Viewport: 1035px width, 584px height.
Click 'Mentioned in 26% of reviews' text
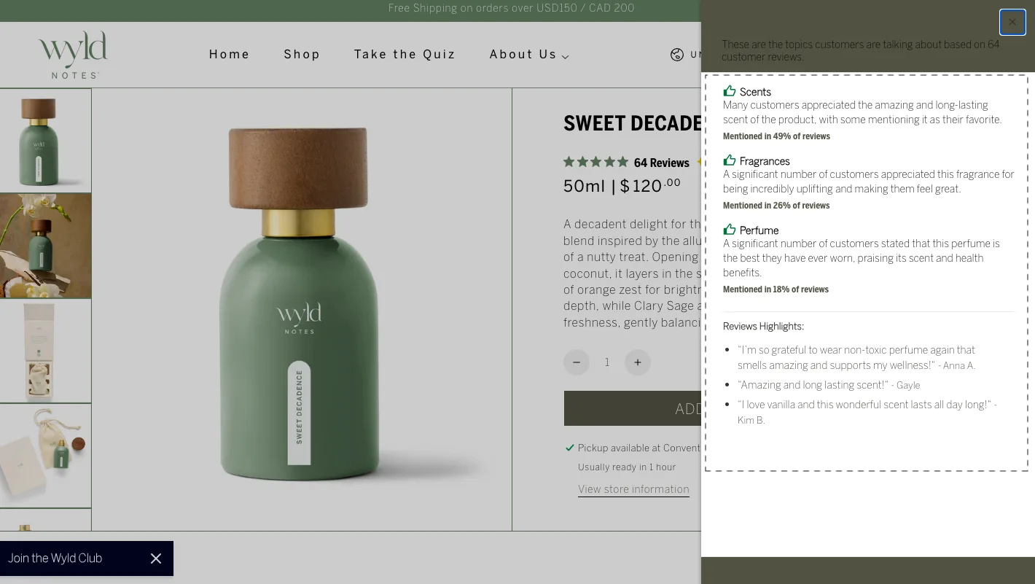(776, 206)
